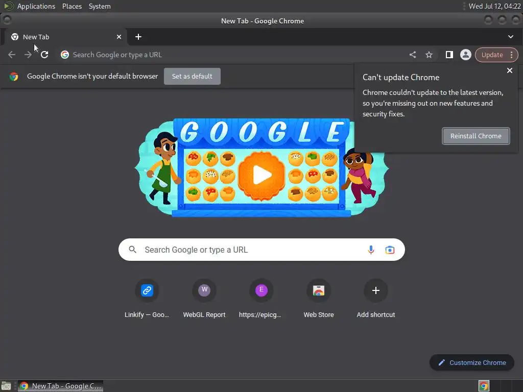Play the Google doodle game
Screen dimensions: 523x392
click(x=262, y=175)
